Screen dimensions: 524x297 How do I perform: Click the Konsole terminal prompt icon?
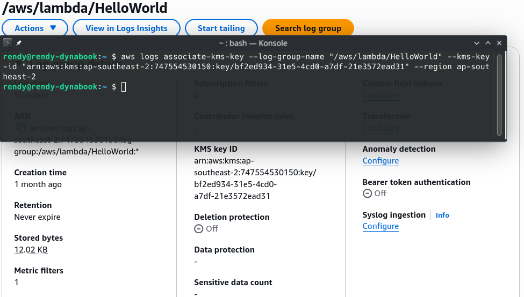coord(7,43)
